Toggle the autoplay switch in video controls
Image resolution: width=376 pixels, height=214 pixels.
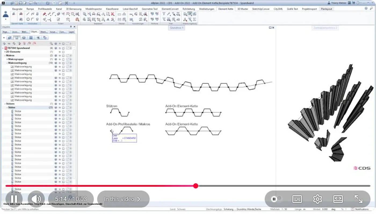(276, 199)
